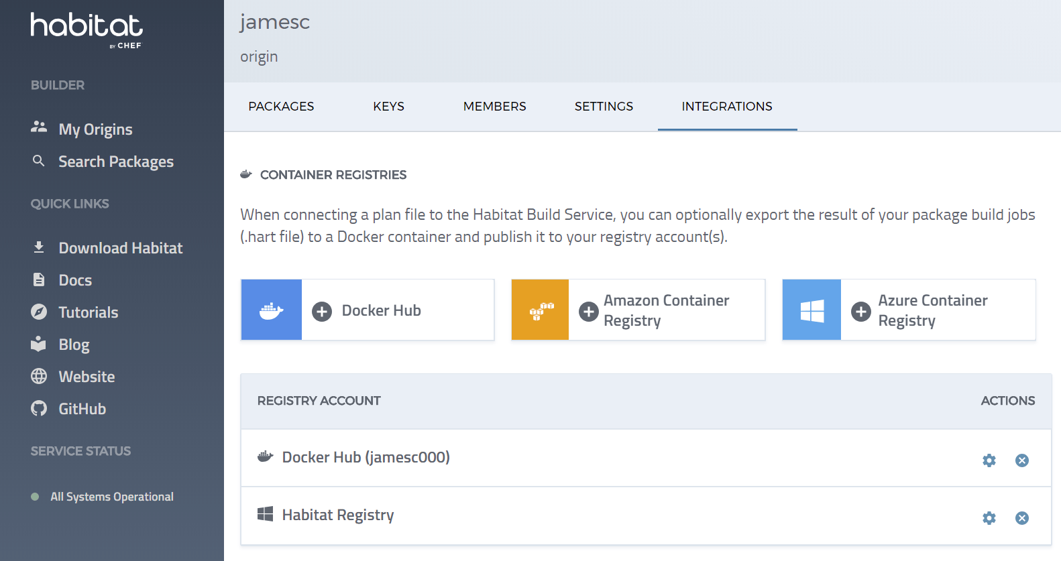Select the Settings tab
The width and height of the screenshot is (1061, 561).
604,107
